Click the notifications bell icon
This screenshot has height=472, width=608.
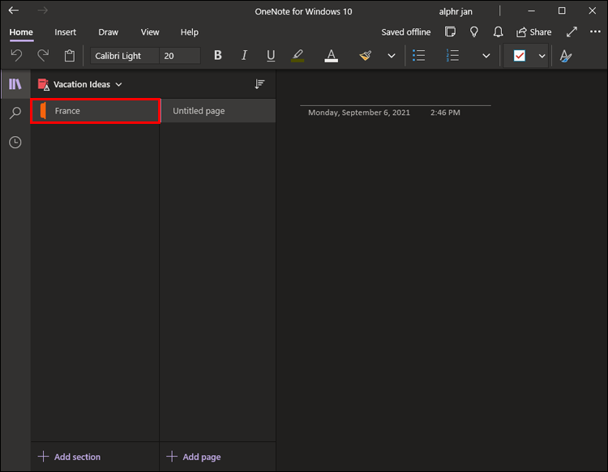[x=499, y=32]
